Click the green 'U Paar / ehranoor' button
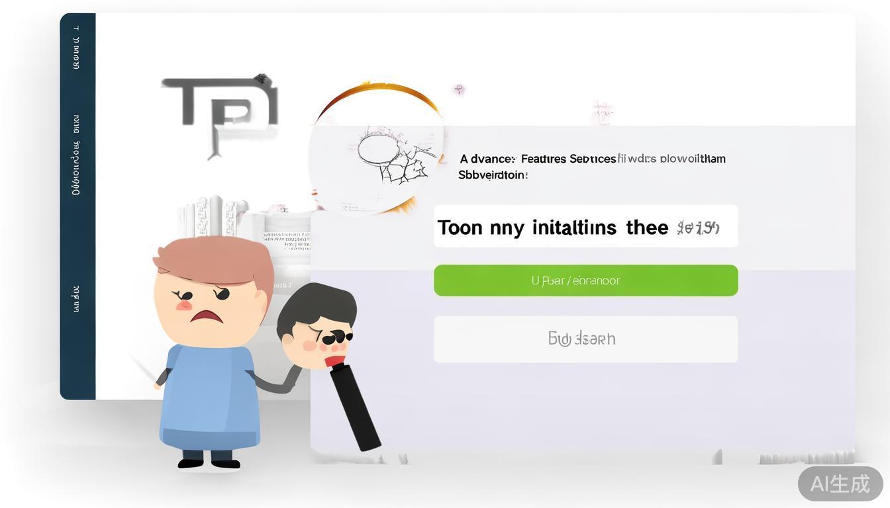Screen dimensions: 890x508 point(585,280)
